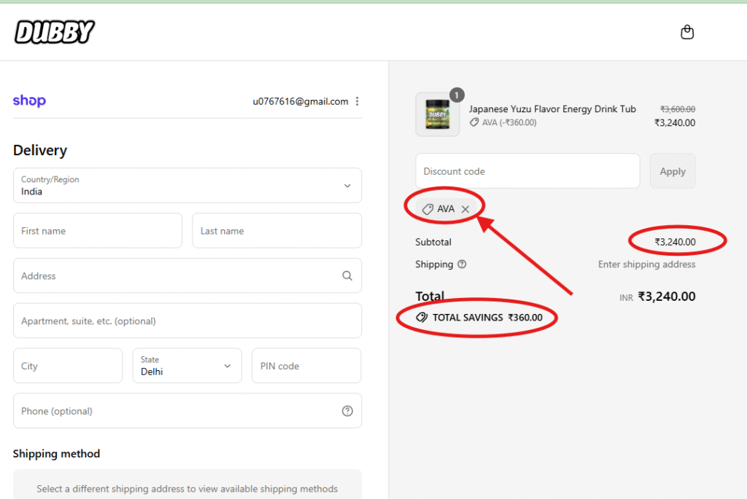Viewport: 747px width, 499px height.
Task: Apply the discount code button
Action: [x=673, y=171]
